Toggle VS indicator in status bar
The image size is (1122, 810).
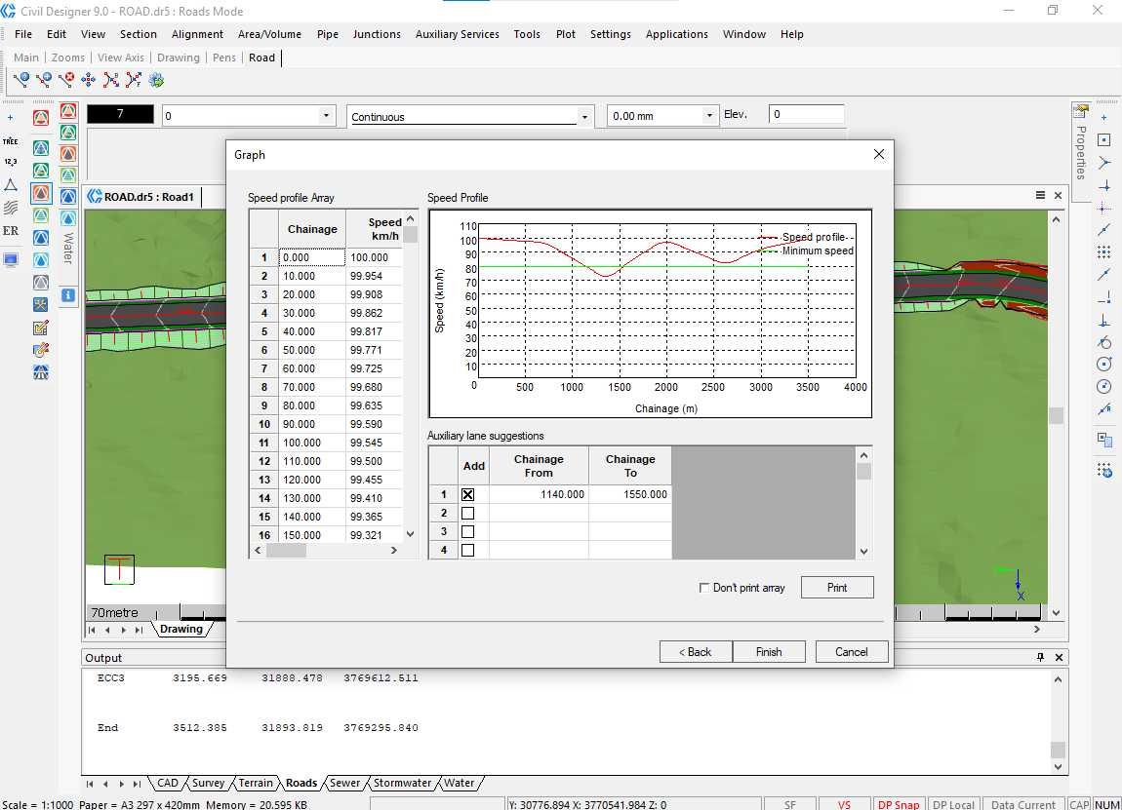[844, 804]
